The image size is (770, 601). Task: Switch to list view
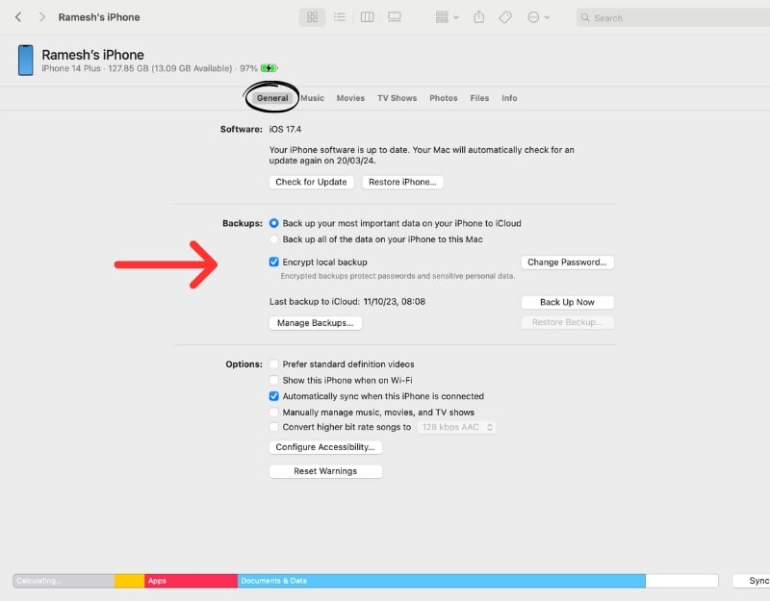(x=340, y=17)
